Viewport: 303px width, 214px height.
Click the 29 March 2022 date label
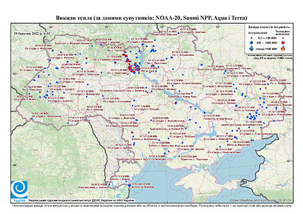(32, 33)
